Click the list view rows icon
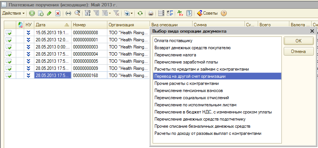 [161, 14]
